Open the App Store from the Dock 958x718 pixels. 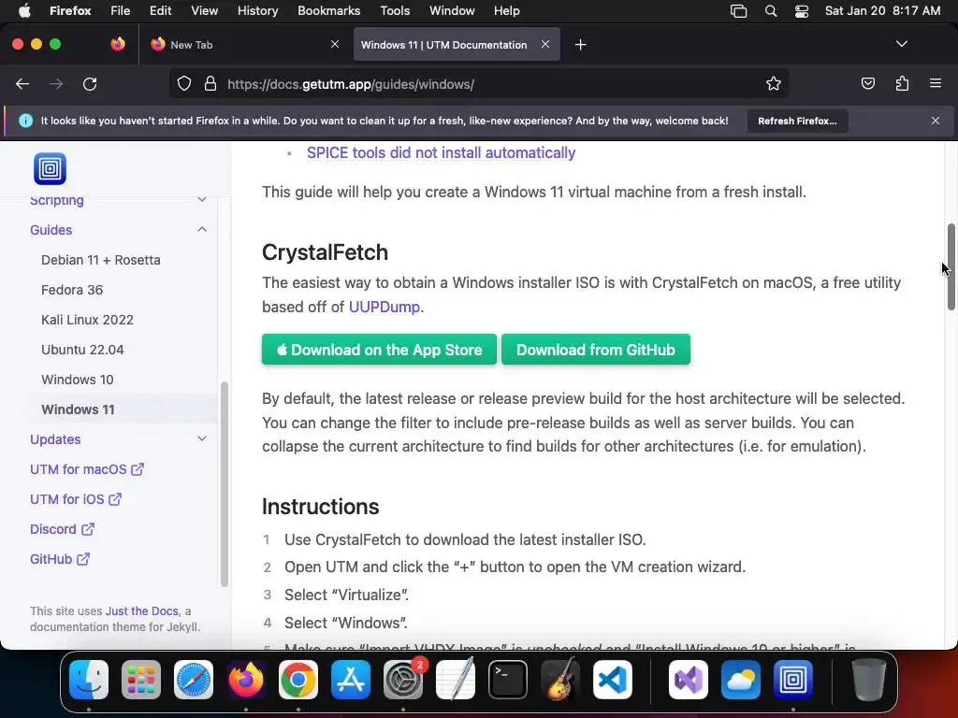point(351,680)
